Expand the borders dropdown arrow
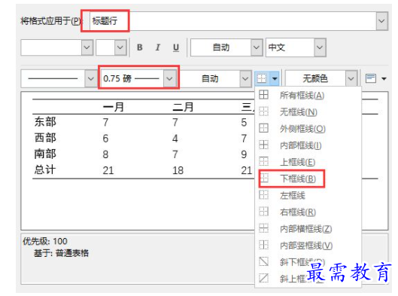 pos(275,78)
